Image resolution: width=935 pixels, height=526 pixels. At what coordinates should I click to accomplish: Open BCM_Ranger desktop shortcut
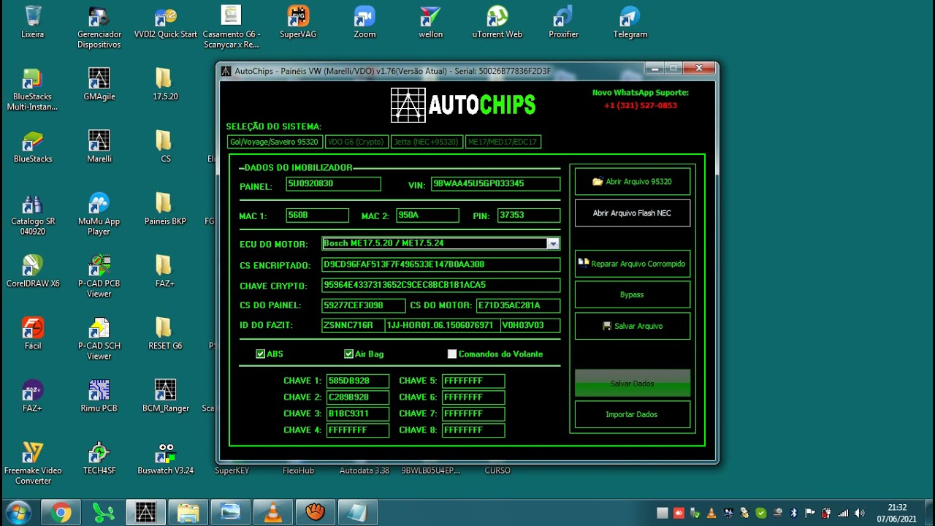(166, 396)
